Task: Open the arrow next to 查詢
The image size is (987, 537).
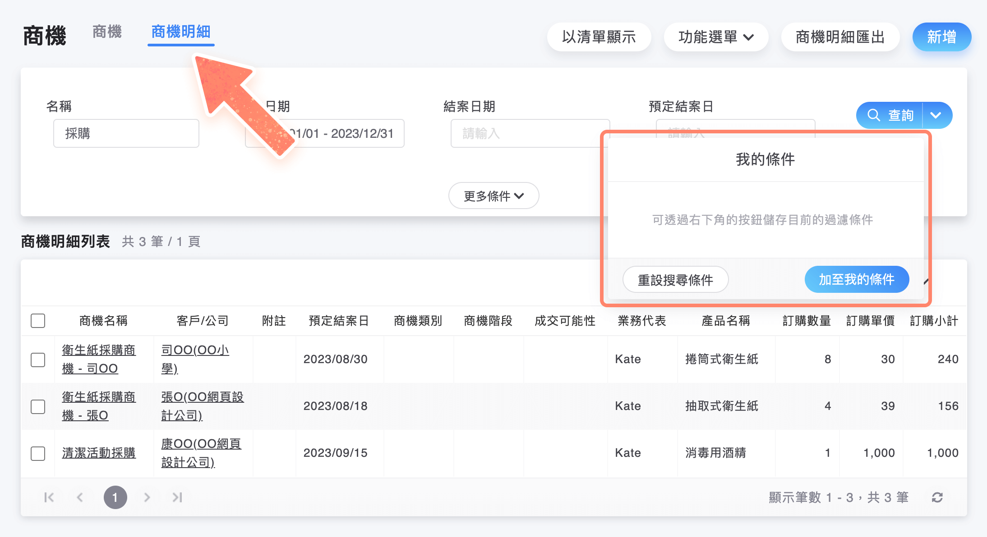Action: (936, 115)
